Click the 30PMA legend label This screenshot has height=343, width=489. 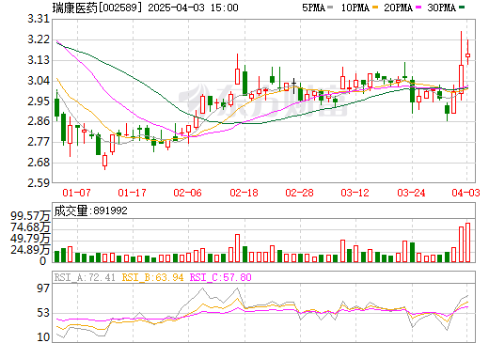tap(441, 8)
